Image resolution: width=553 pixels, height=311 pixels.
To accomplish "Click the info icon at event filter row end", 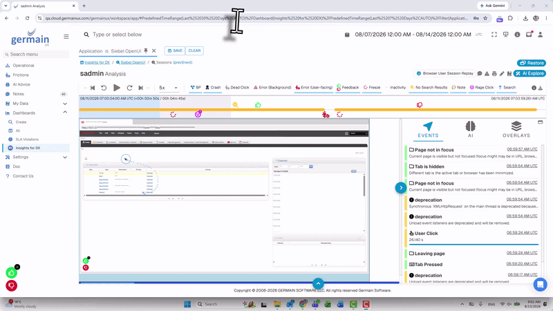I will click(534, 88).
